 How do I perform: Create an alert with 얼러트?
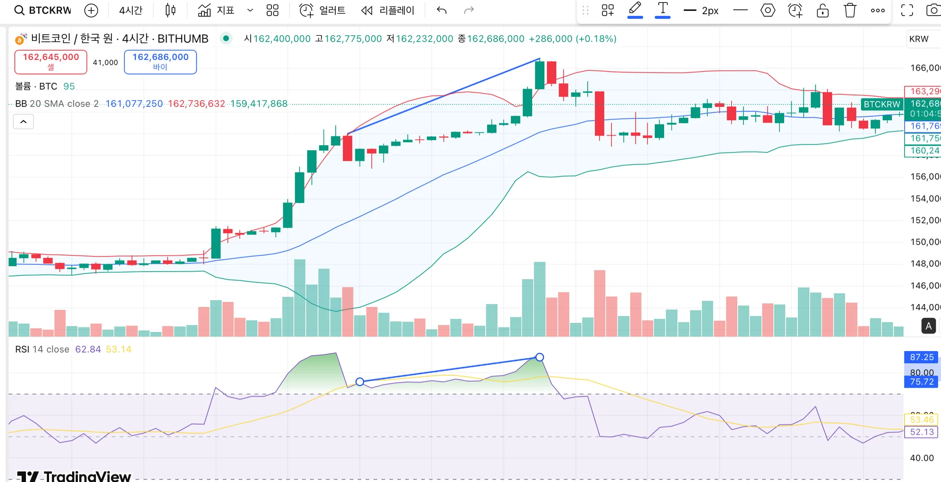coord(322,10)
